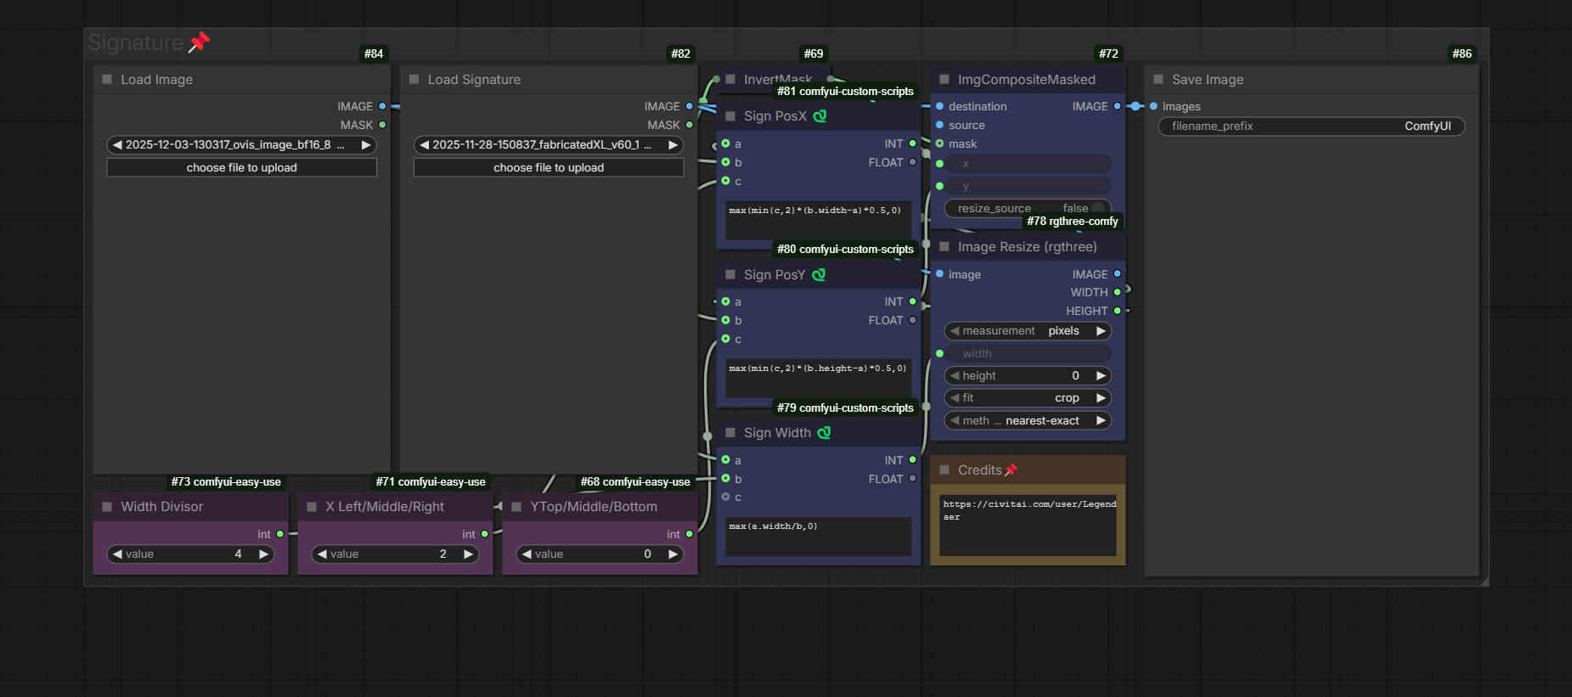Viewport: 1572px width, 697px height.
Task: Click choose file to upload in Load Image
Action: click(241, 168)
